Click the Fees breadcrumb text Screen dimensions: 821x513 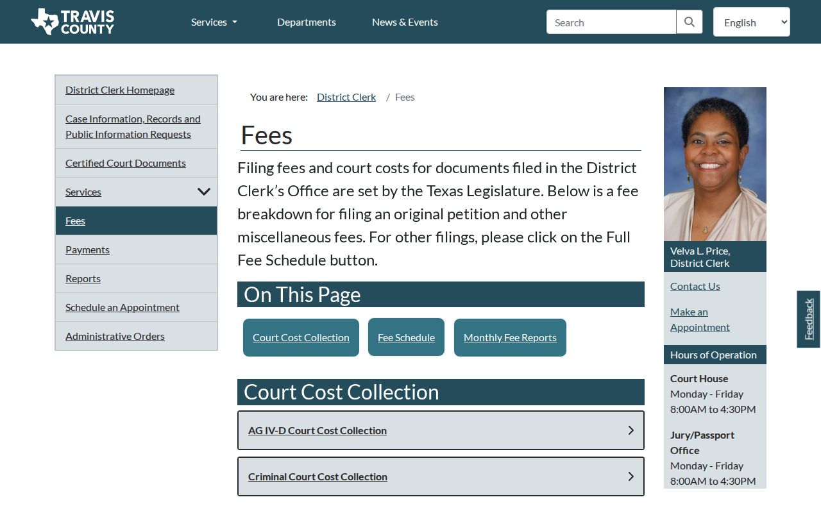pos(405,97)
